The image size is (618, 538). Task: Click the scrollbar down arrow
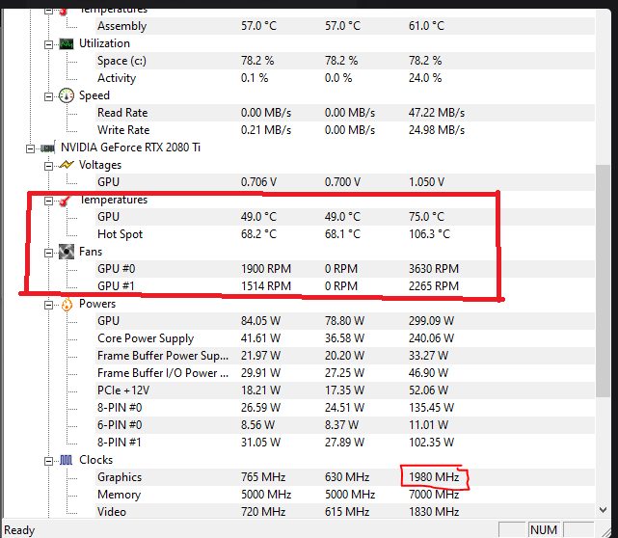[603, 510]
